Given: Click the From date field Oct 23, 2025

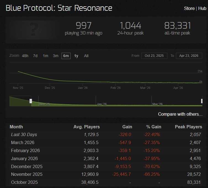Looking at the screenshot, I should pyautogui.click(x=154, y=56).
